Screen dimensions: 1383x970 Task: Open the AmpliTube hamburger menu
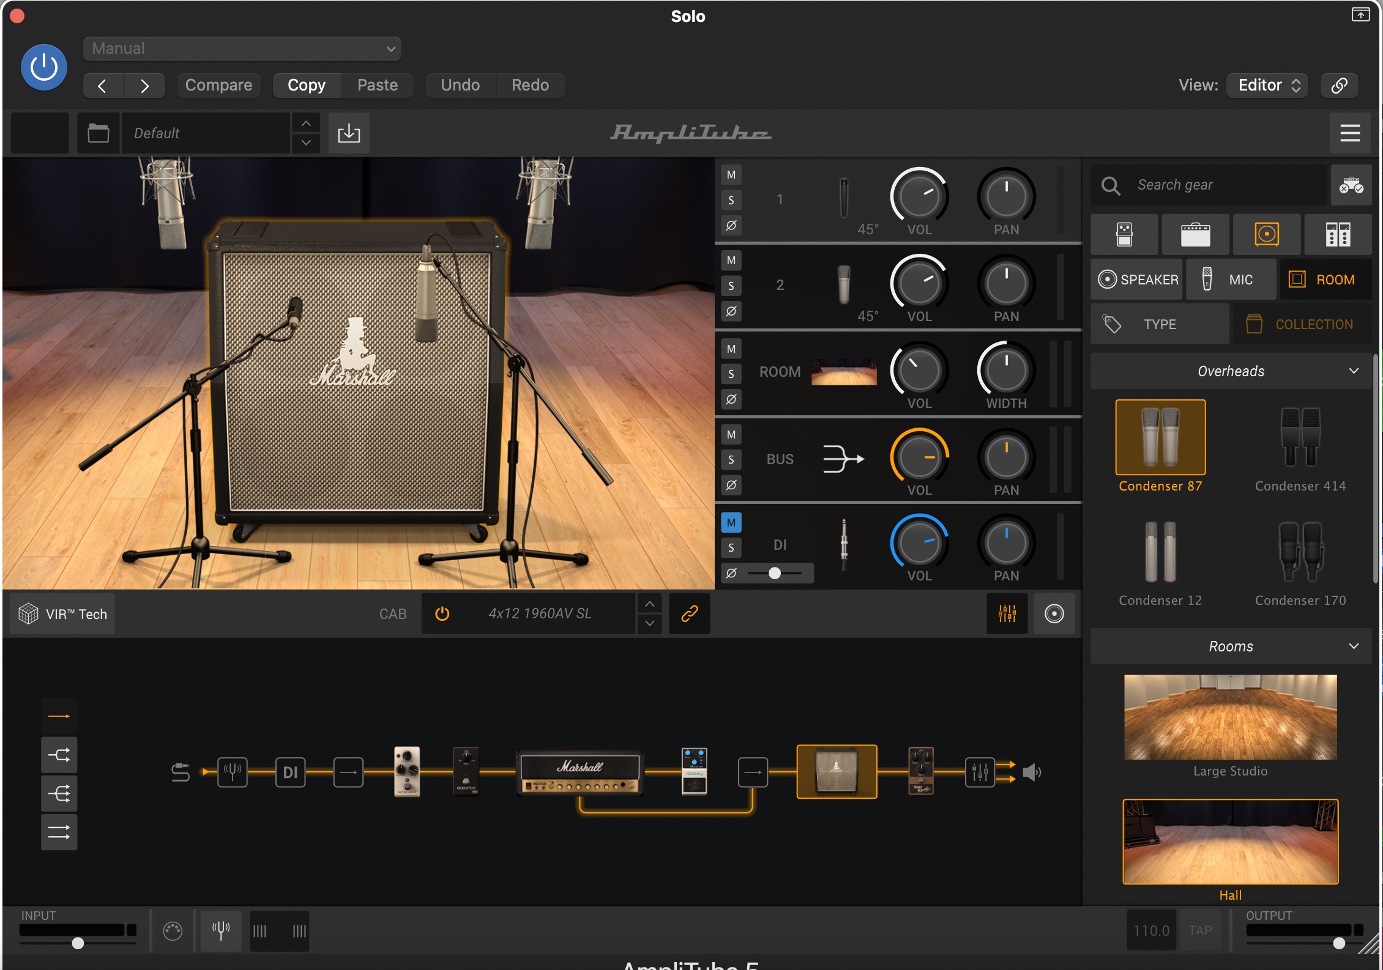[1350, 133]
